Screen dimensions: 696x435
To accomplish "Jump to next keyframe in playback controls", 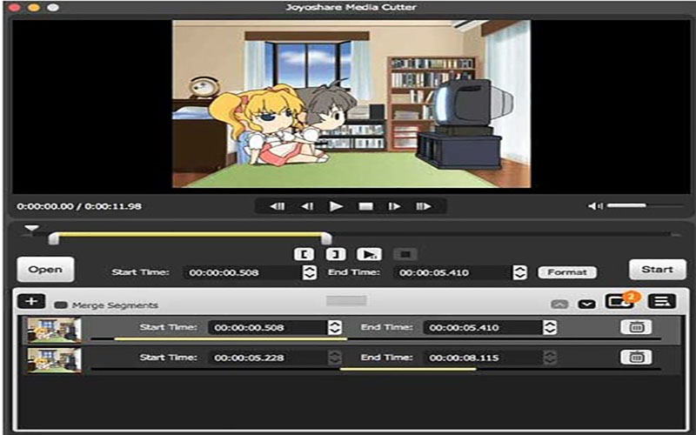I will (423, 206).
